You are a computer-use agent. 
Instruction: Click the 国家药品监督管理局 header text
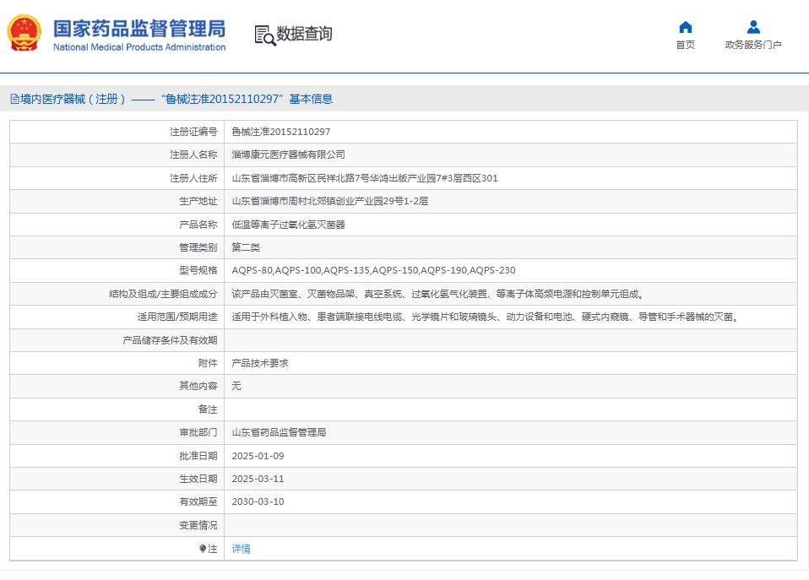pyautogui.click(x=138, y=26)
